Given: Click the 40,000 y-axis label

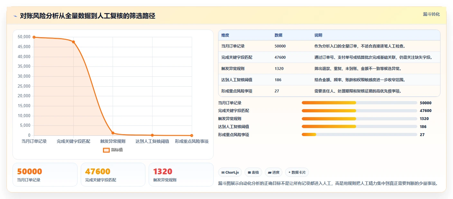Looking at the screenshot, I should pyautogui.click(x=24, y=56).
